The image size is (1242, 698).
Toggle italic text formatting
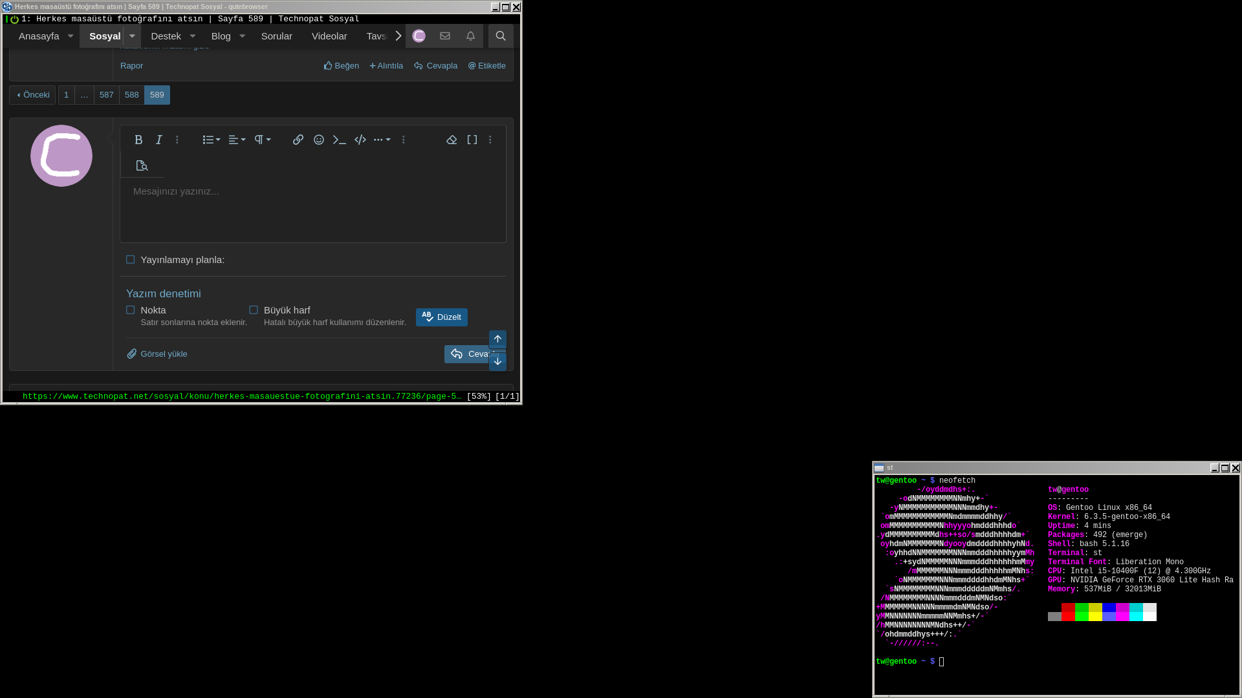click(158, 140)
